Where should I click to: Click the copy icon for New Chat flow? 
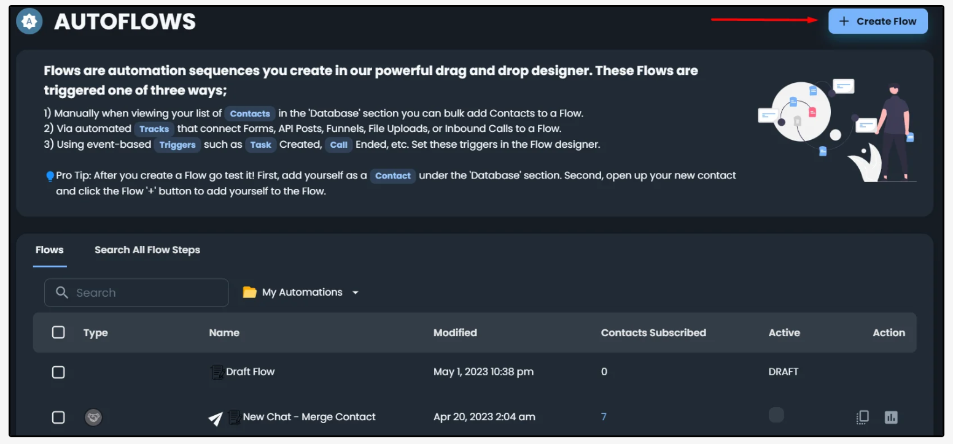862,417
